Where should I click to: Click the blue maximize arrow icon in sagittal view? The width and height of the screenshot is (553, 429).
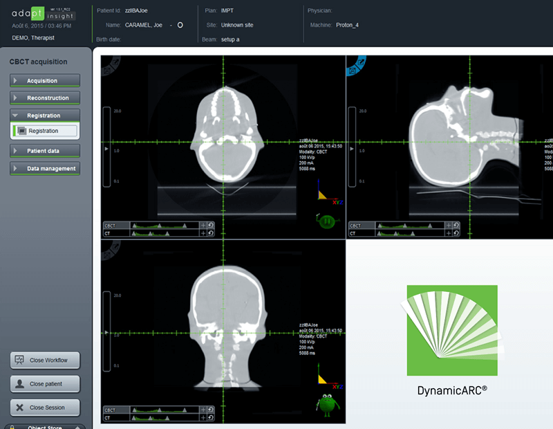[361, 62]
